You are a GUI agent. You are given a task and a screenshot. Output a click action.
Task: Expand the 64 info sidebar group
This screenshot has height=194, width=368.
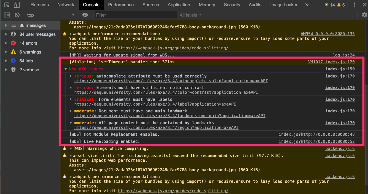6,61
